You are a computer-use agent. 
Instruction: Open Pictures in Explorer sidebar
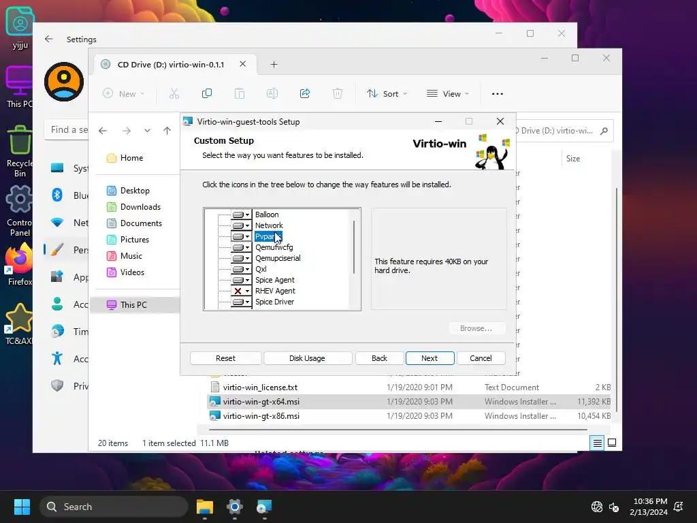[129, 240]
